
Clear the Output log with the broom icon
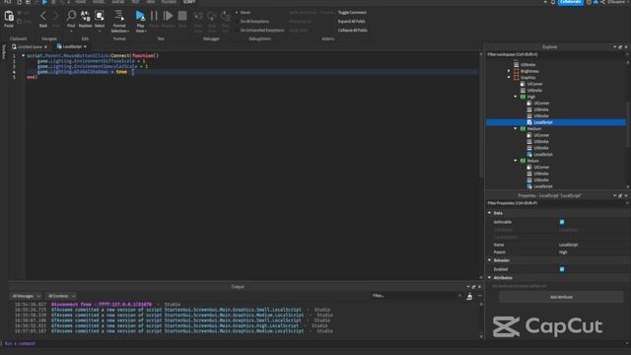tap(469, 296)
